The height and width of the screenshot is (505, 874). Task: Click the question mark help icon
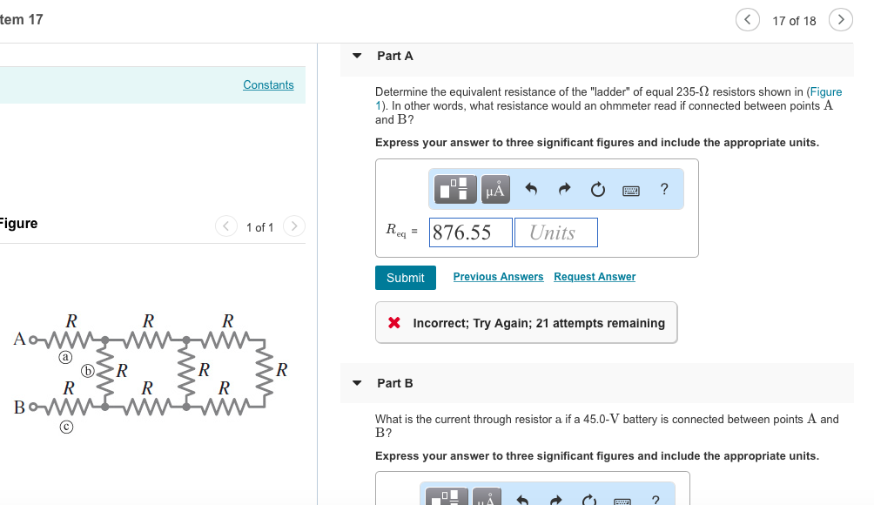(x=663, y=189)
